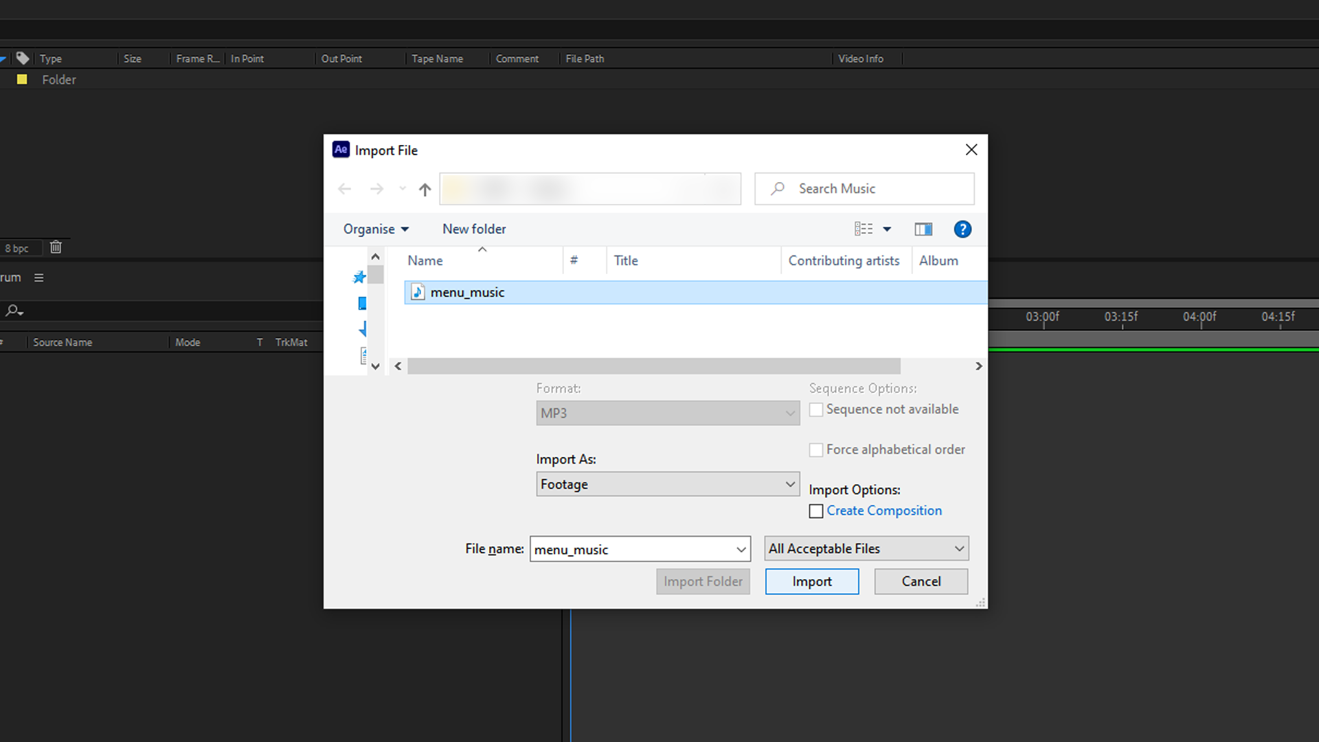Close the Import File dialog with X

[x=971, y=150]
